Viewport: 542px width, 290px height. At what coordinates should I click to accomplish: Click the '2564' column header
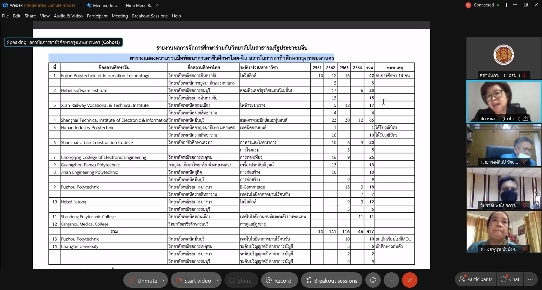357,68
